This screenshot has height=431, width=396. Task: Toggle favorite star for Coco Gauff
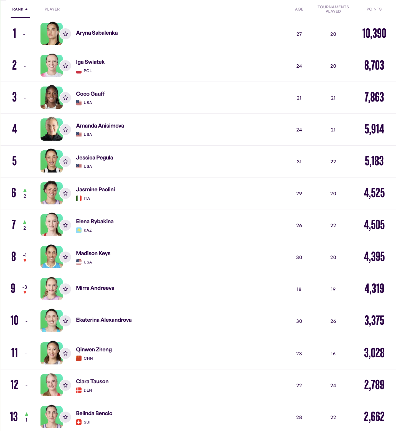[x=65, y=98]
